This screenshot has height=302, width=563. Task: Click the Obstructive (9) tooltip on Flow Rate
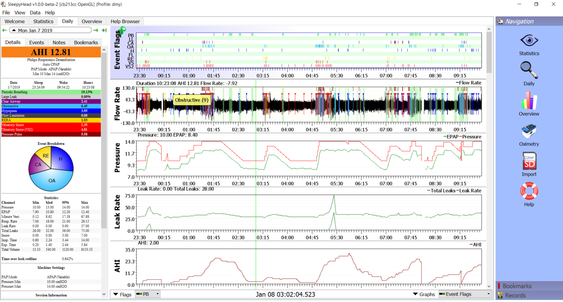point(192,100)
